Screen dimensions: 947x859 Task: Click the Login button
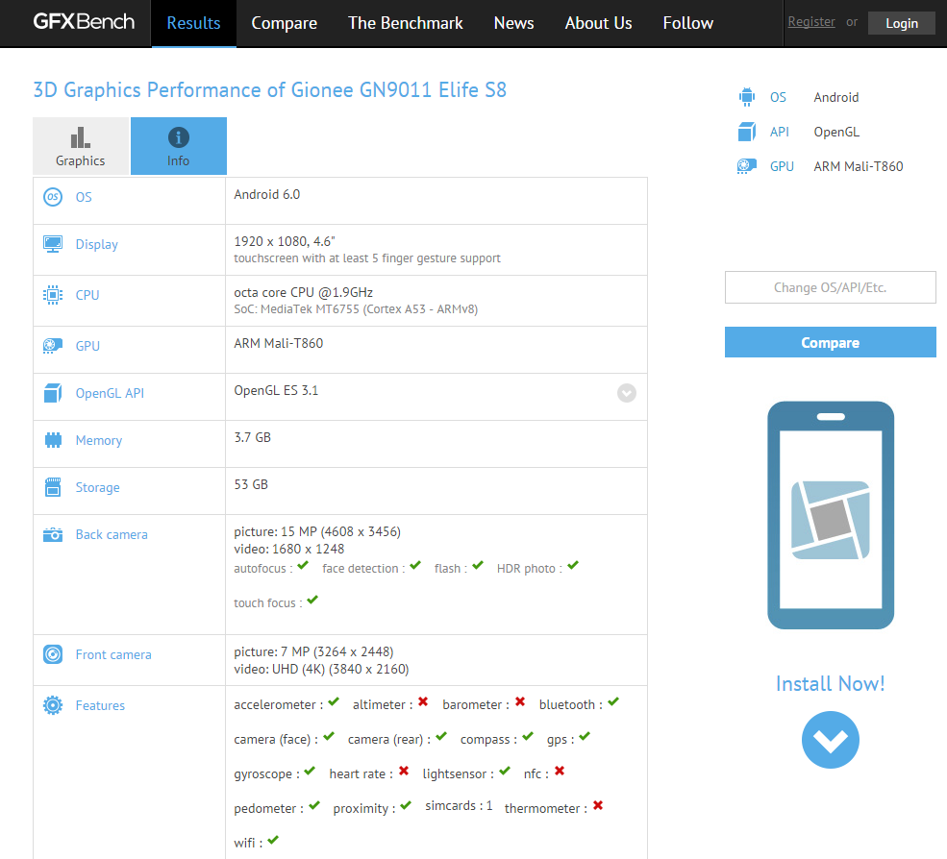(902, 23)
